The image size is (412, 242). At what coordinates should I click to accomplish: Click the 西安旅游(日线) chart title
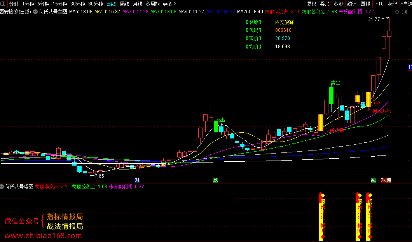[16, 12]
